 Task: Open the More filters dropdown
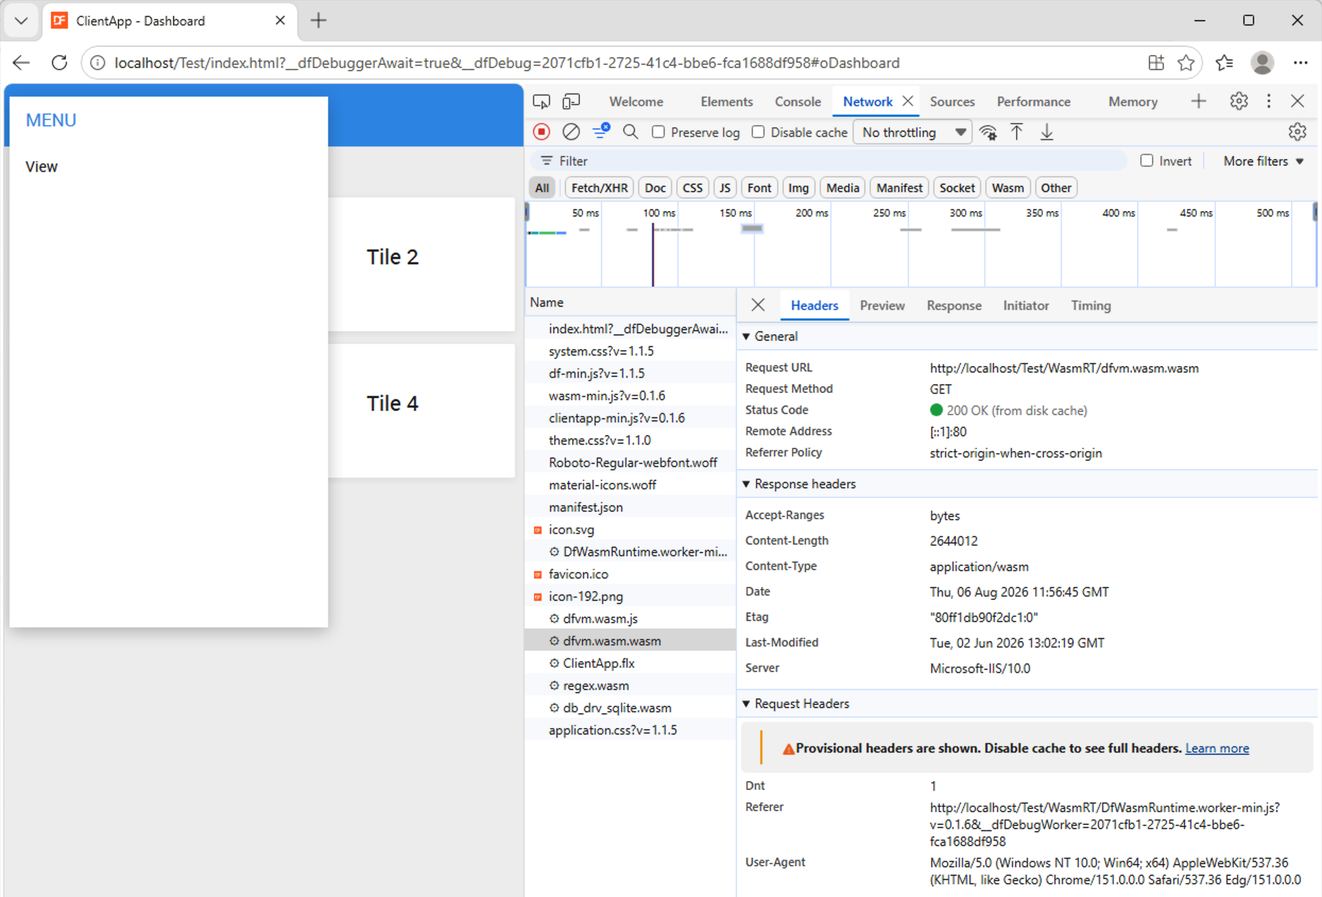coord(1263,161)
